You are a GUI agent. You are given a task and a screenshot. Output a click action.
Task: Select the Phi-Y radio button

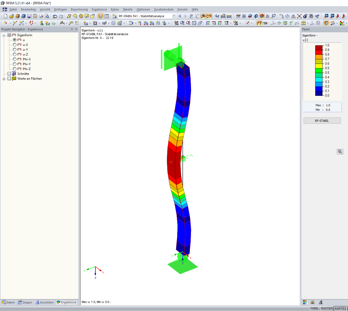pyautogui.click(x=15, y=64)
